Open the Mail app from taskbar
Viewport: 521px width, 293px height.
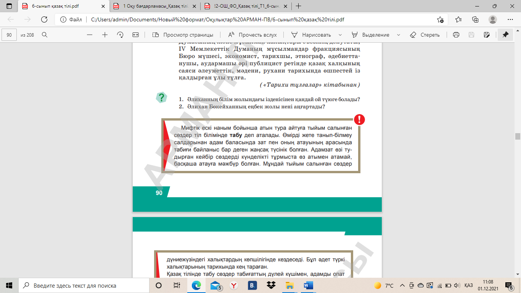tap(215, 285)
